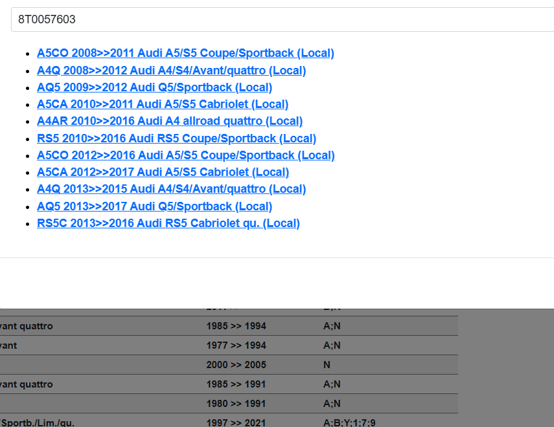The width and height of the screenshot is (554, 427).
Task: Open A5CA 2010>>2011 Audi A5/S5 Cabriolet link
Action: click(x=163, y=104)
